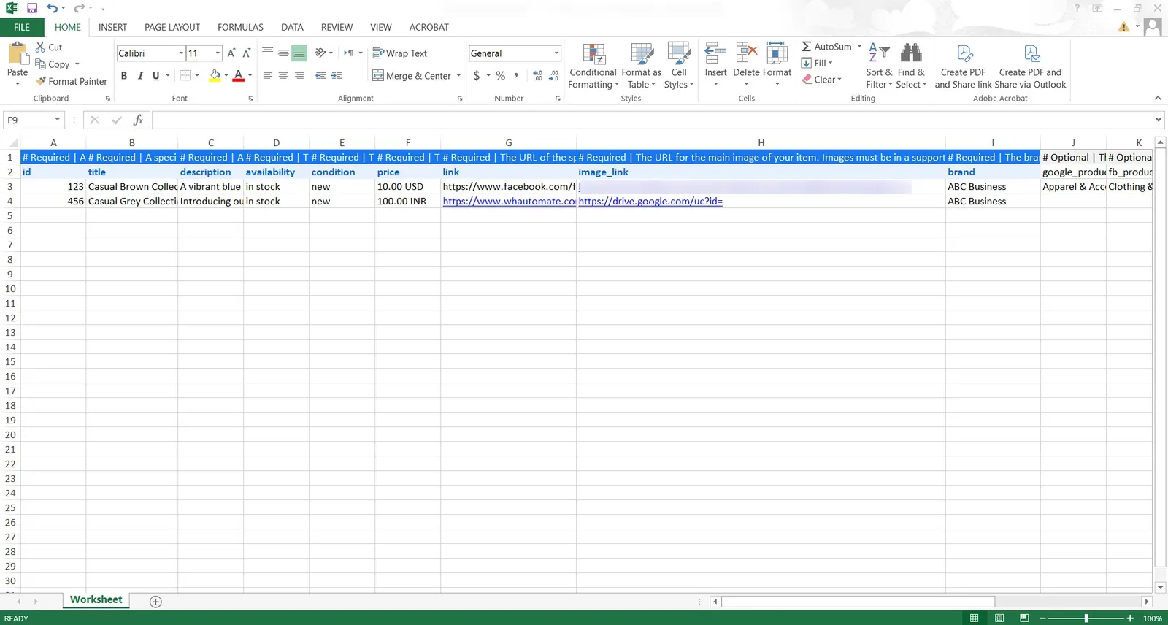The width and height of the screenshot is (1168, 625).
Task: Switch to Page Layout view in status bar
Action: tap(999, 618)
